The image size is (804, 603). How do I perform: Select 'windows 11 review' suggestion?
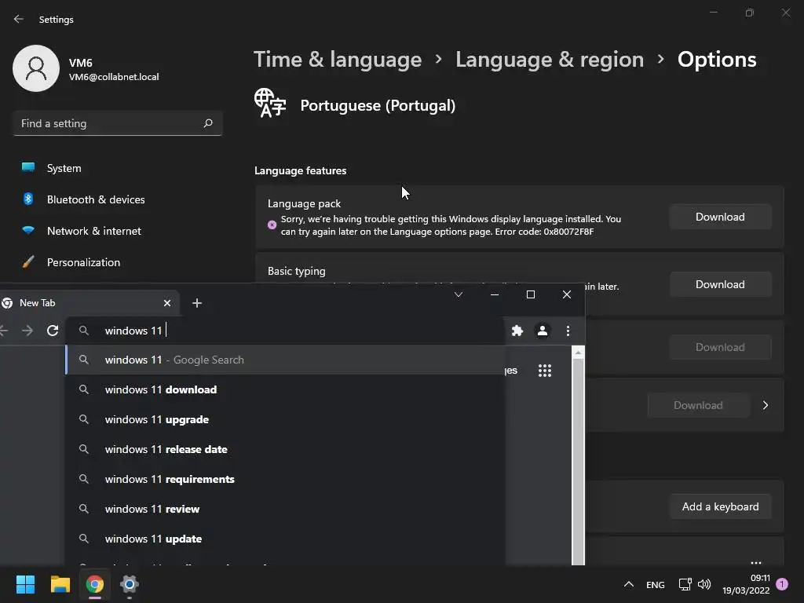[285, 509]
